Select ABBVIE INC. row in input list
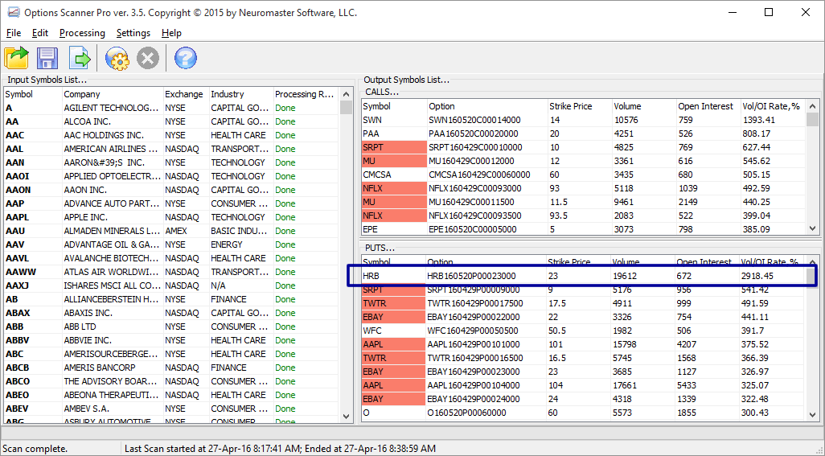Screen dimensions: 825x456 coord(171,340)
